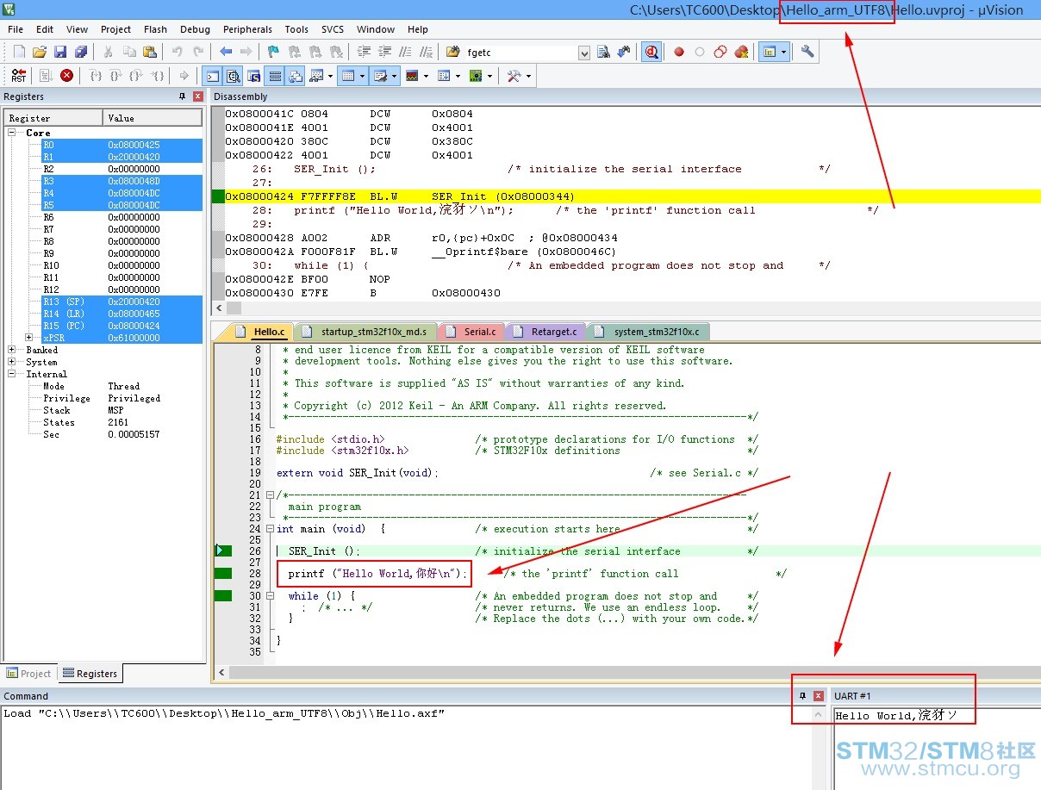Switch to the Project panel tab

click(29, 674)
